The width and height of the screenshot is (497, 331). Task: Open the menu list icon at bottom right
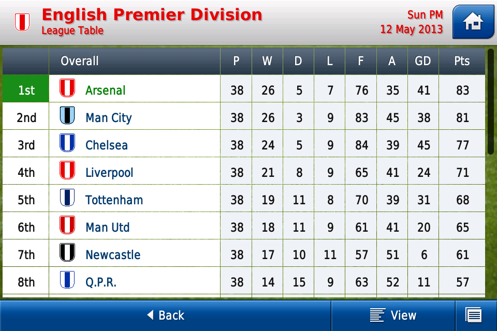pyautogui.click(x=473, y=315)
